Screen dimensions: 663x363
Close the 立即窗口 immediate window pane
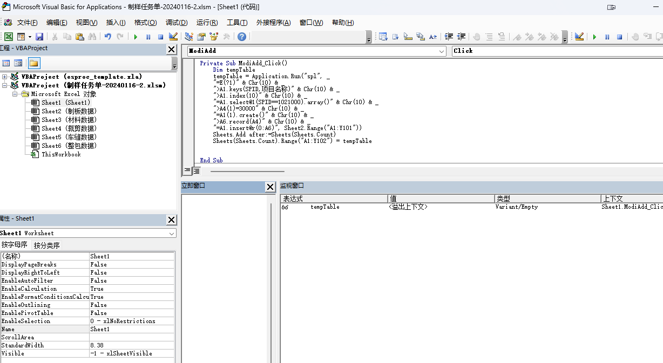(x=270, y=187)
